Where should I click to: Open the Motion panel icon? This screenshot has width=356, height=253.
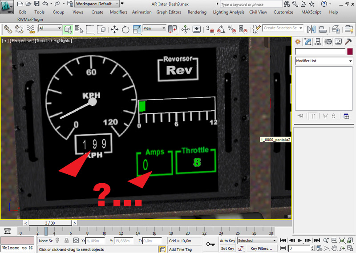point(328,42)
